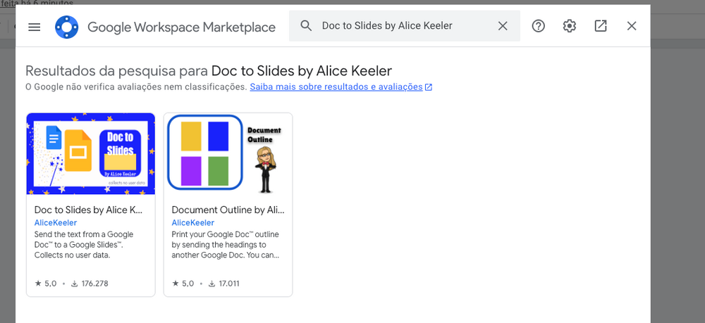Click Document Outline 5,0 star rating

(183, 284)
